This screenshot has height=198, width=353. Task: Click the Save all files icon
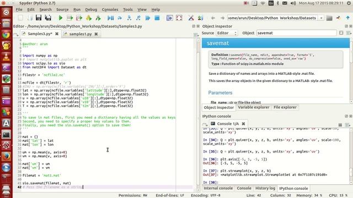pyautogui.click(x=48, y=18)
